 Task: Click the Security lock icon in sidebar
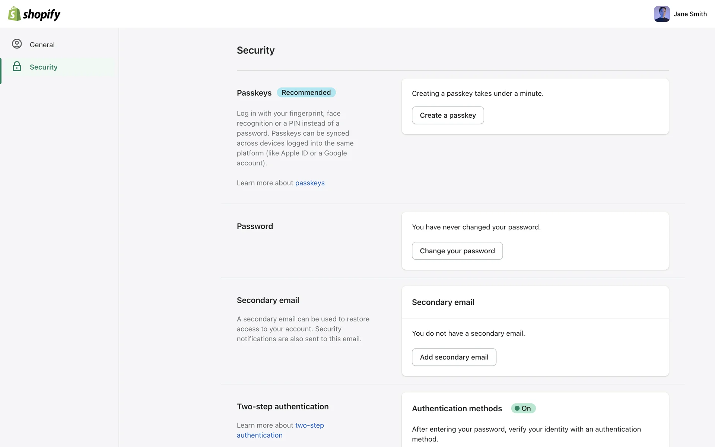17,67
